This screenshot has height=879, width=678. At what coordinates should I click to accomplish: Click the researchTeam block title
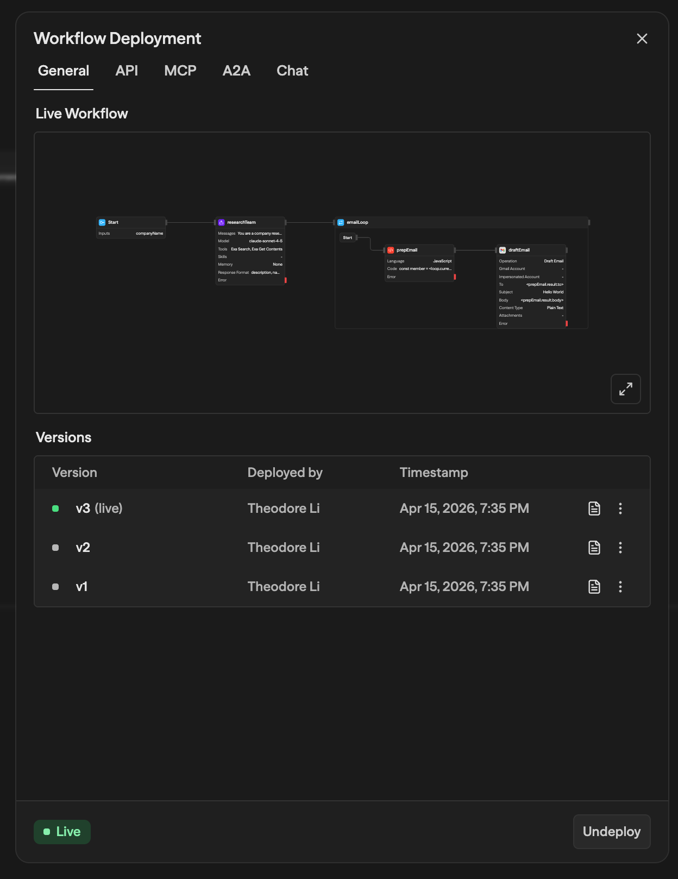[x=241, y=222]
